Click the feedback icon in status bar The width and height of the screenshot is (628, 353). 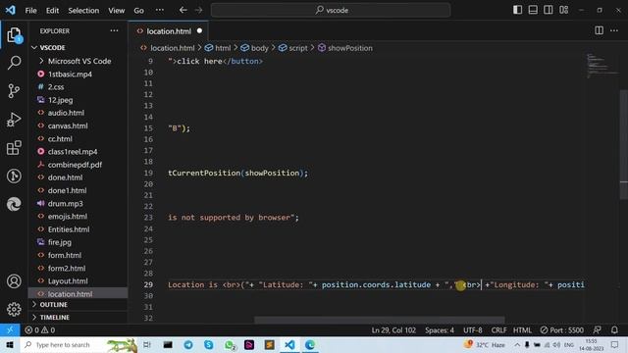pos(597,330)
